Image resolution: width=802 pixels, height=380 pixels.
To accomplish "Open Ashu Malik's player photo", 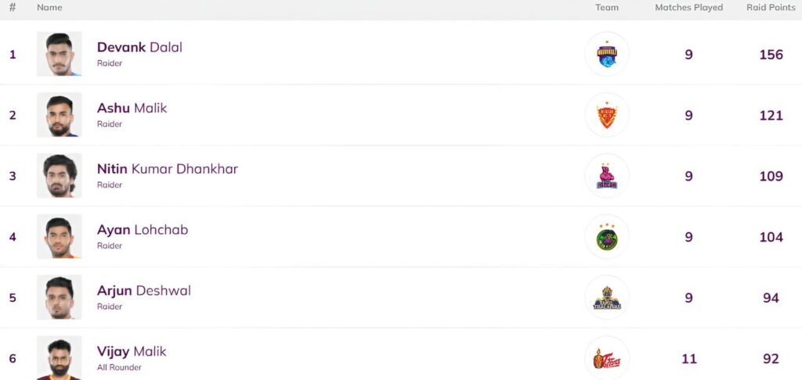I will [60, 115].
